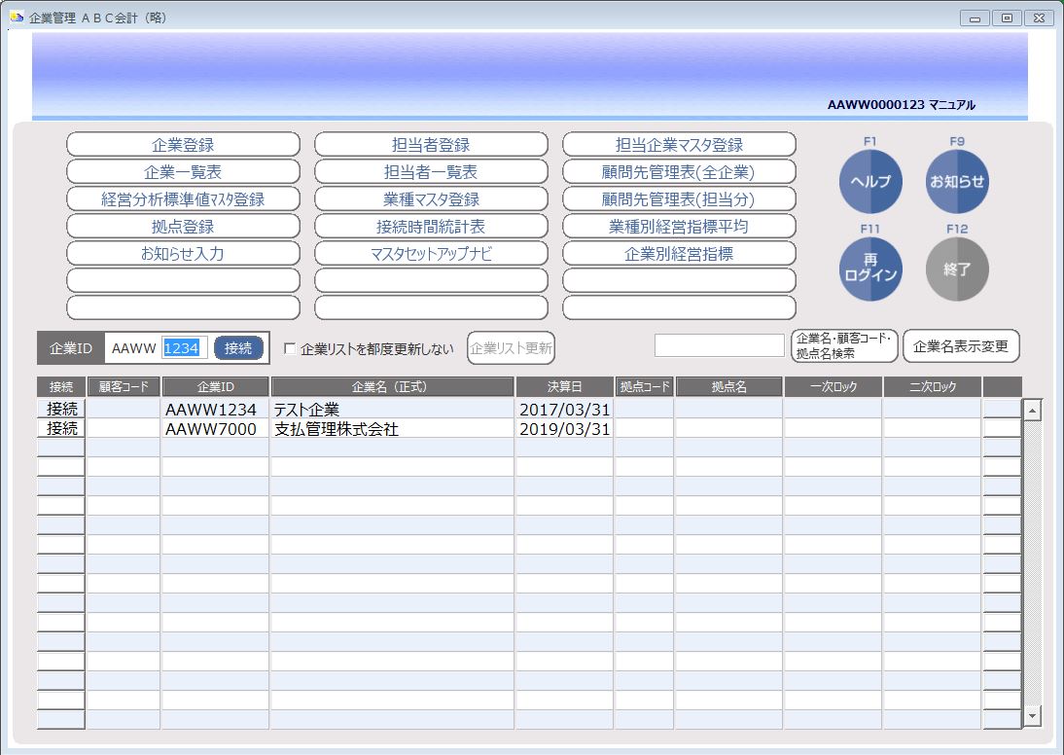This screenshot has width=1064, height=755.
Task: Open the 企業一覧表 company list
Action: click(x=183, y=171)
